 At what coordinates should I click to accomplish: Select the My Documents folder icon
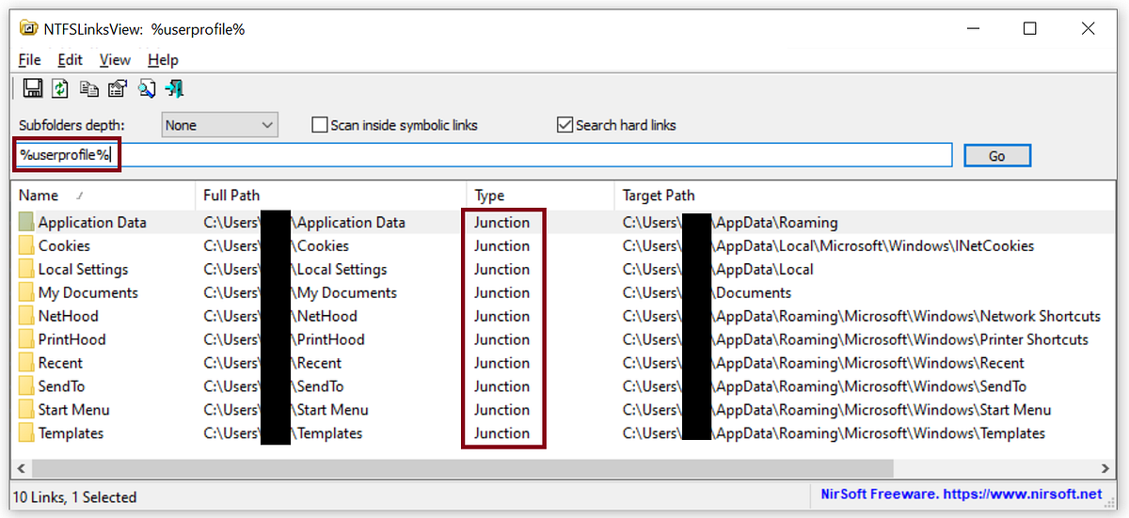(x=26, y=293)
